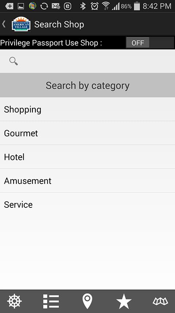Open the Amusement category
Screen dimensions: 175x313
pyautogui.click(x=87, y=181)
